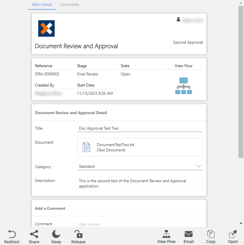Click the document file icon for DocumentTestTwo
244x245 pixels.
[86, 146]
